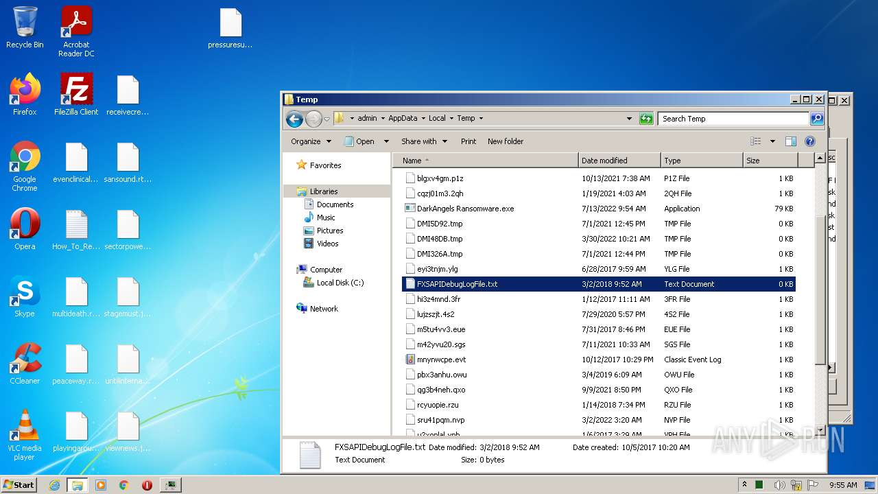Screen dimensions: 878x494
Task: Click the Open toolbar button
Action: [x=359, y=141]
